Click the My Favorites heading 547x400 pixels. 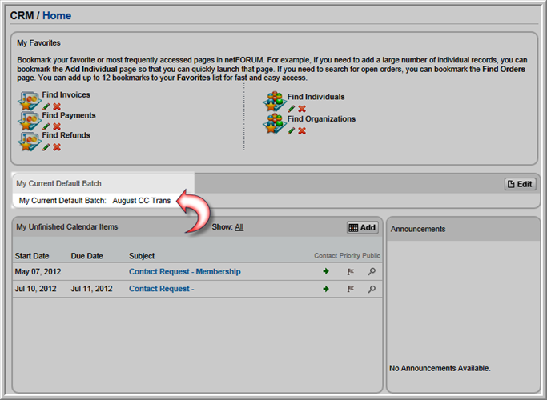tap(38, 43)
